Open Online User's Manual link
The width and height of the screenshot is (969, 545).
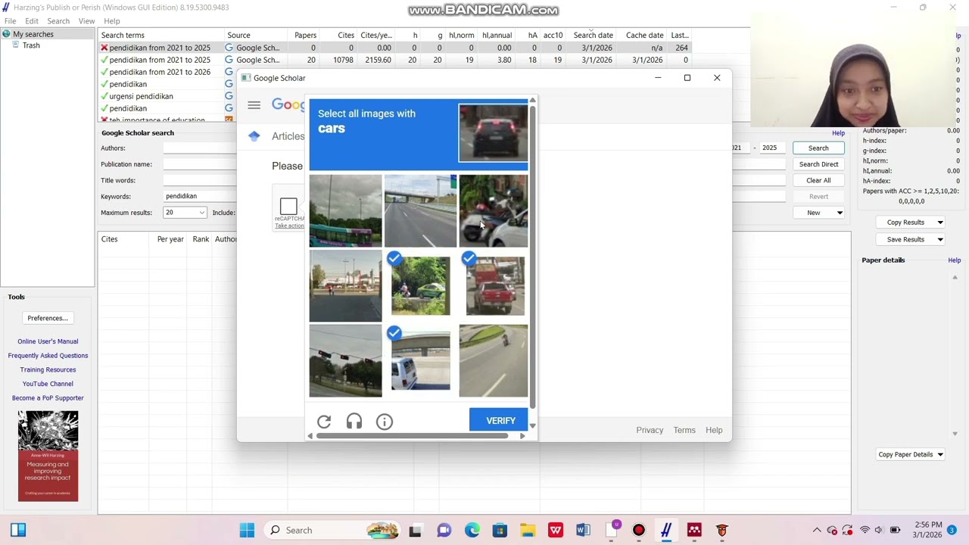point(48,341)
